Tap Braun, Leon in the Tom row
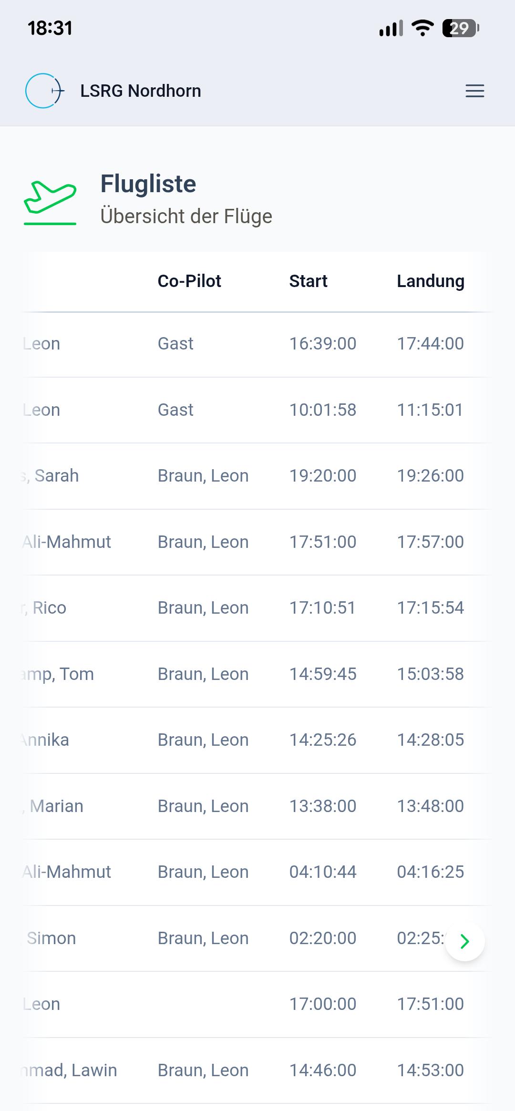The width and height of the screenshot is (515, 1111). (x=203, y=674)
